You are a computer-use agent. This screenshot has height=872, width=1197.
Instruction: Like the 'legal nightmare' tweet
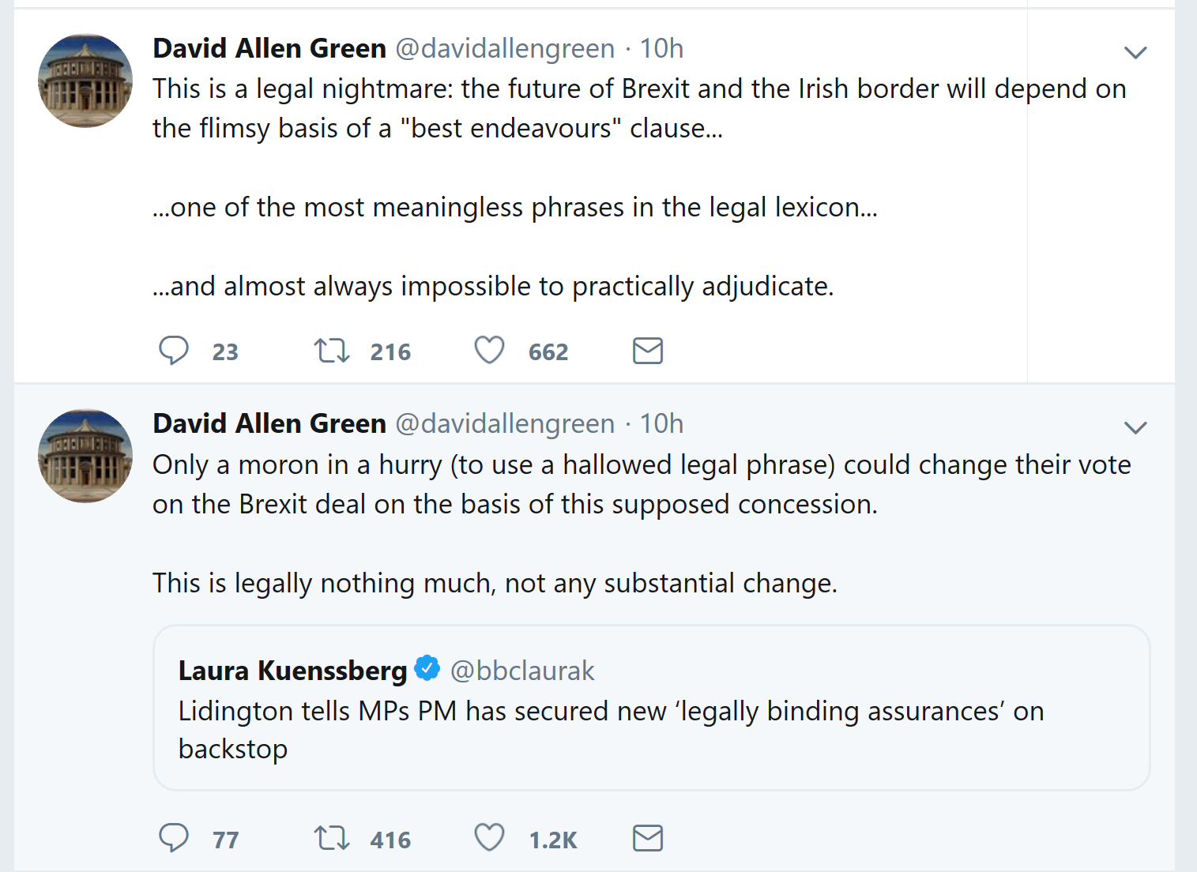point(489,350)
